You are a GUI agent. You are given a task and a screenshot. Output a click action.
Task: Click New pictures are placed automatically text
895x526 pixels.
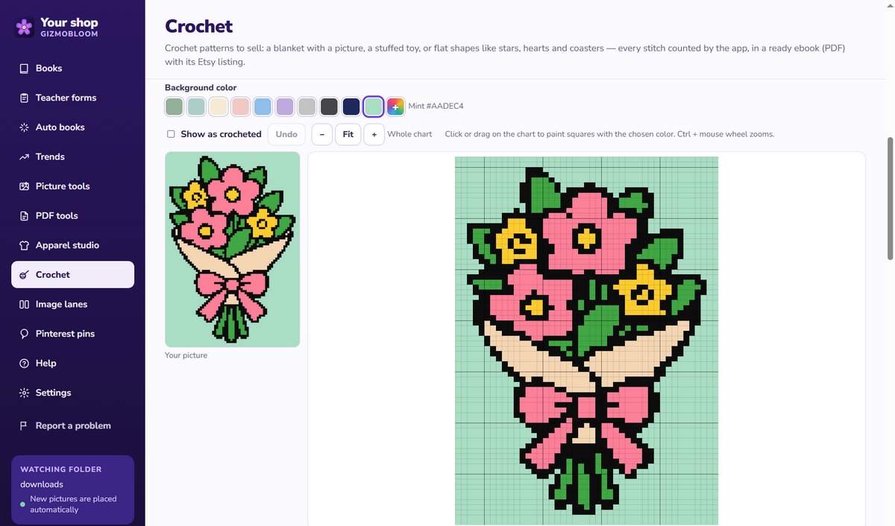coord(73,504)
